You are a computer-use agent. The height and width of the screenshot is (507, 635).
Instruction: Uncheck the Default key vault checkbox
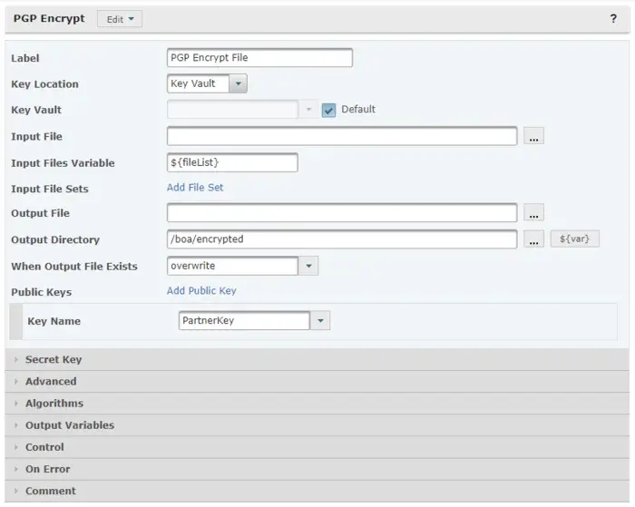(328, 110)
